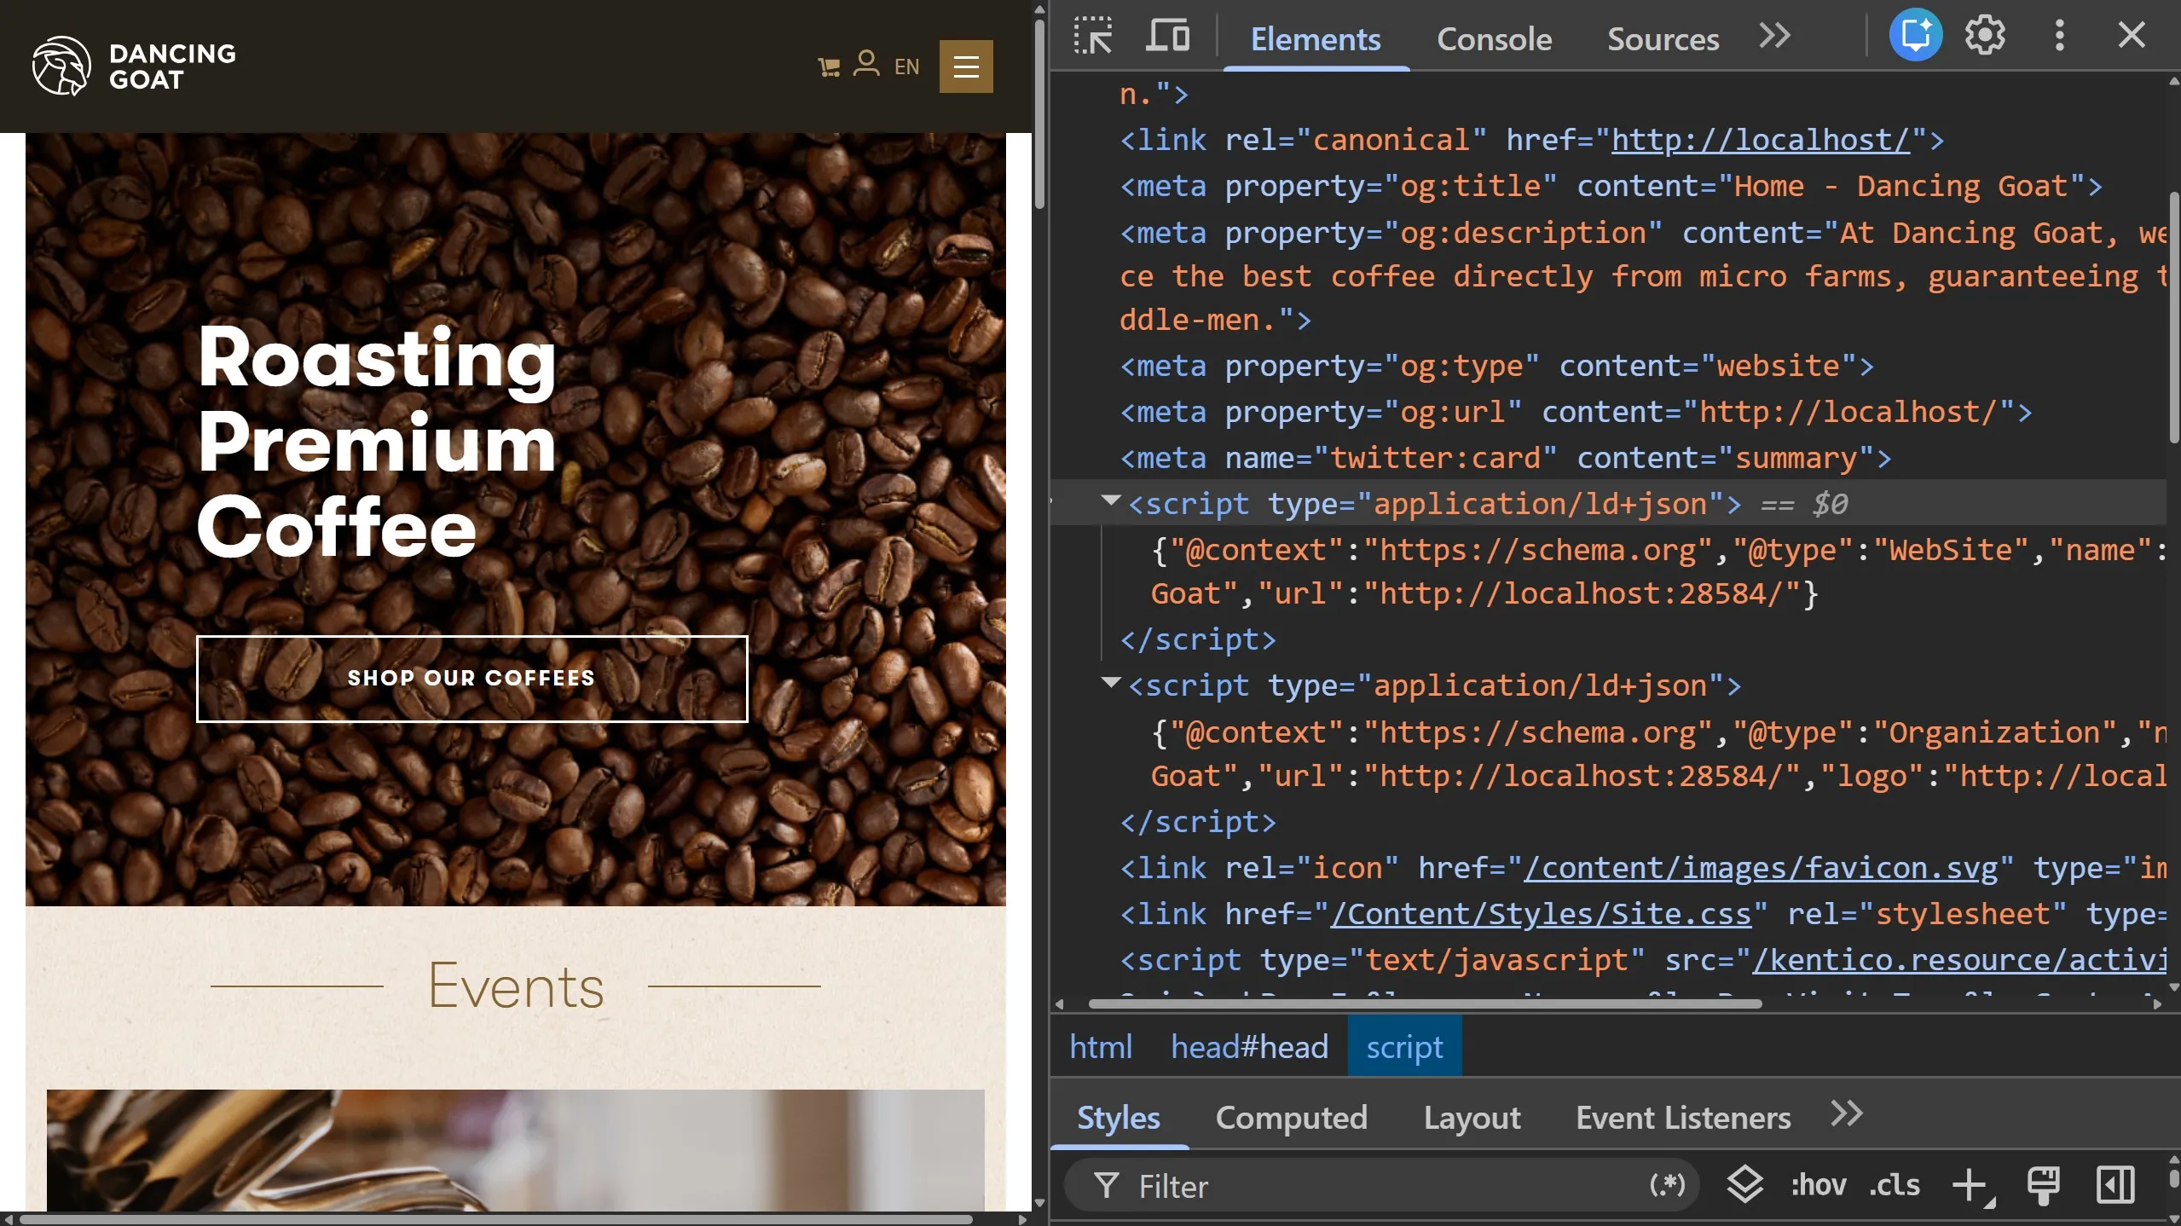Viewport: 2181px width, 1226px height.
Task: Open the Computed pane tab
Action: tap(1292, 1118)
